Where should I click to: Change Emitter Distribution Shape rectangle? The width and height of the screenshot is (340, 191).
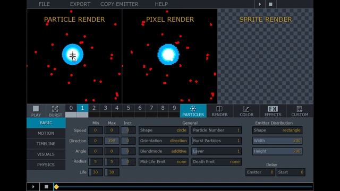tap(277, 130)
